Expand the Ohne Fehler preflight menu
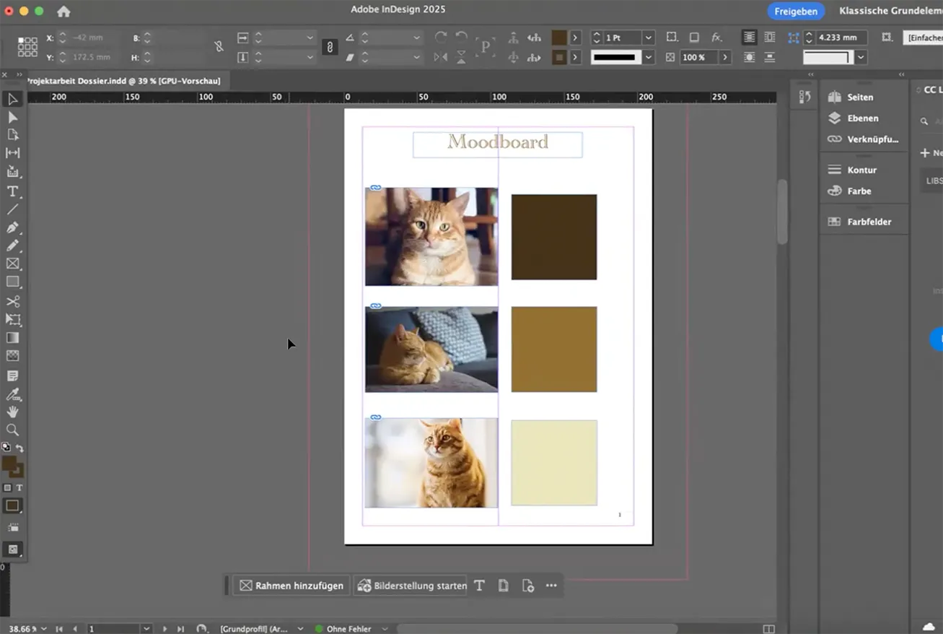Screen dimensions: 943x634 pyautogui.click(x=385, y=629)
